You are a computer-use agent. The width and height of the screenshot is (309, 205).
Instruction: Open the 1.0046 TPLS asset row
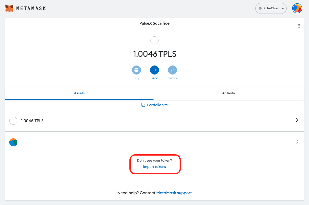click(154, 121)
